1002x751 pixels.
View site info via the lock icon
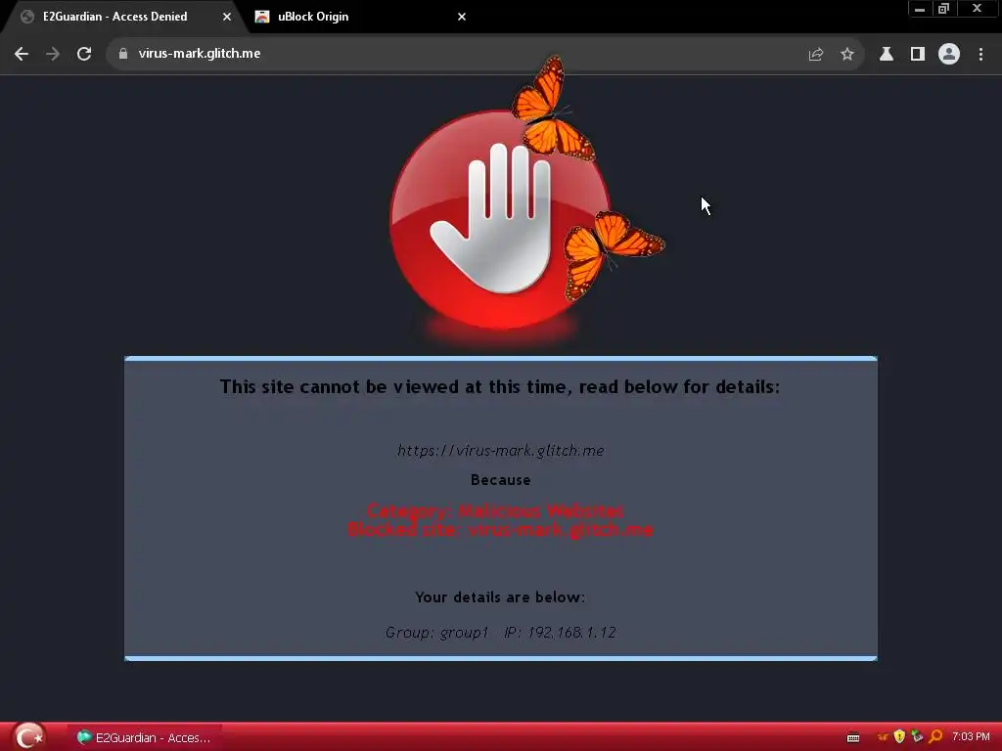pos(123,54)
